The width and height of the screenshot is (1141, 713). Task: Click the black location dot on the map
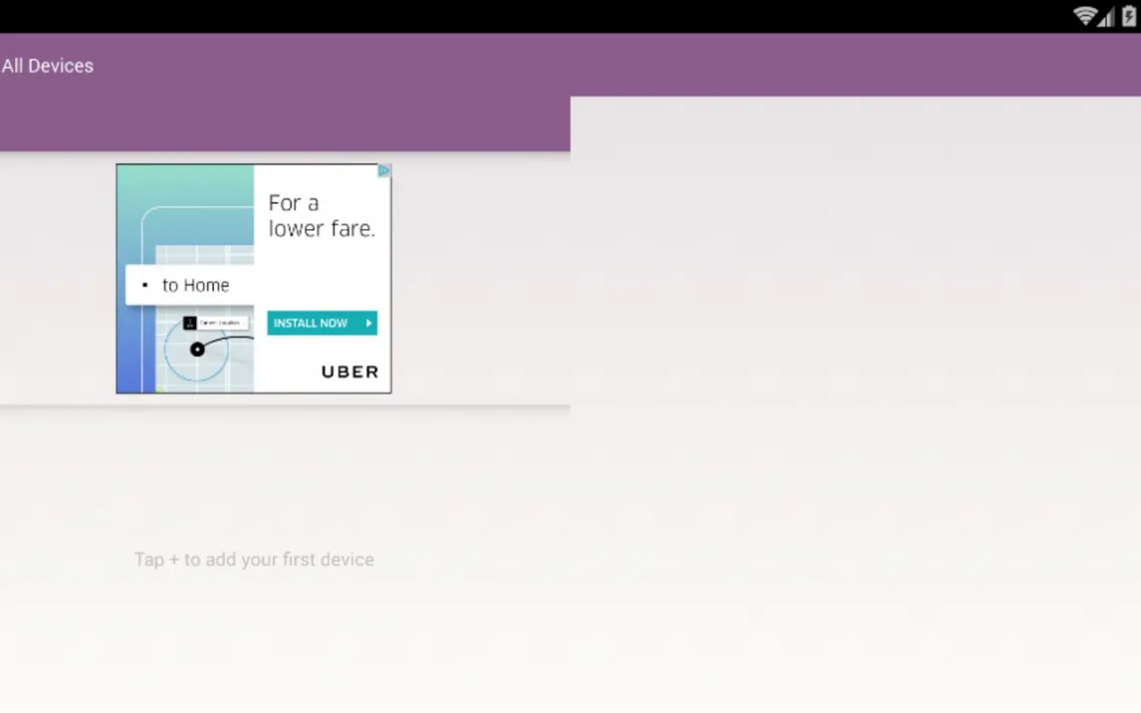pos(197,349)
